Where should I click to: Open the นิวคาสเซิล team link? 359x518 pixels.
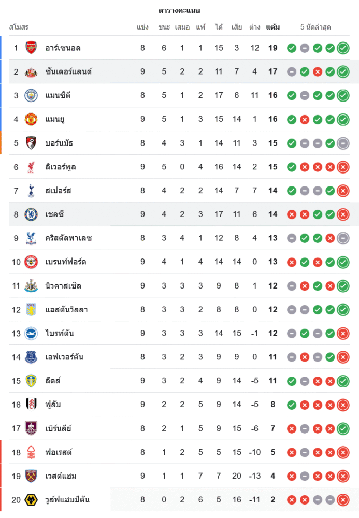(63, 286)
